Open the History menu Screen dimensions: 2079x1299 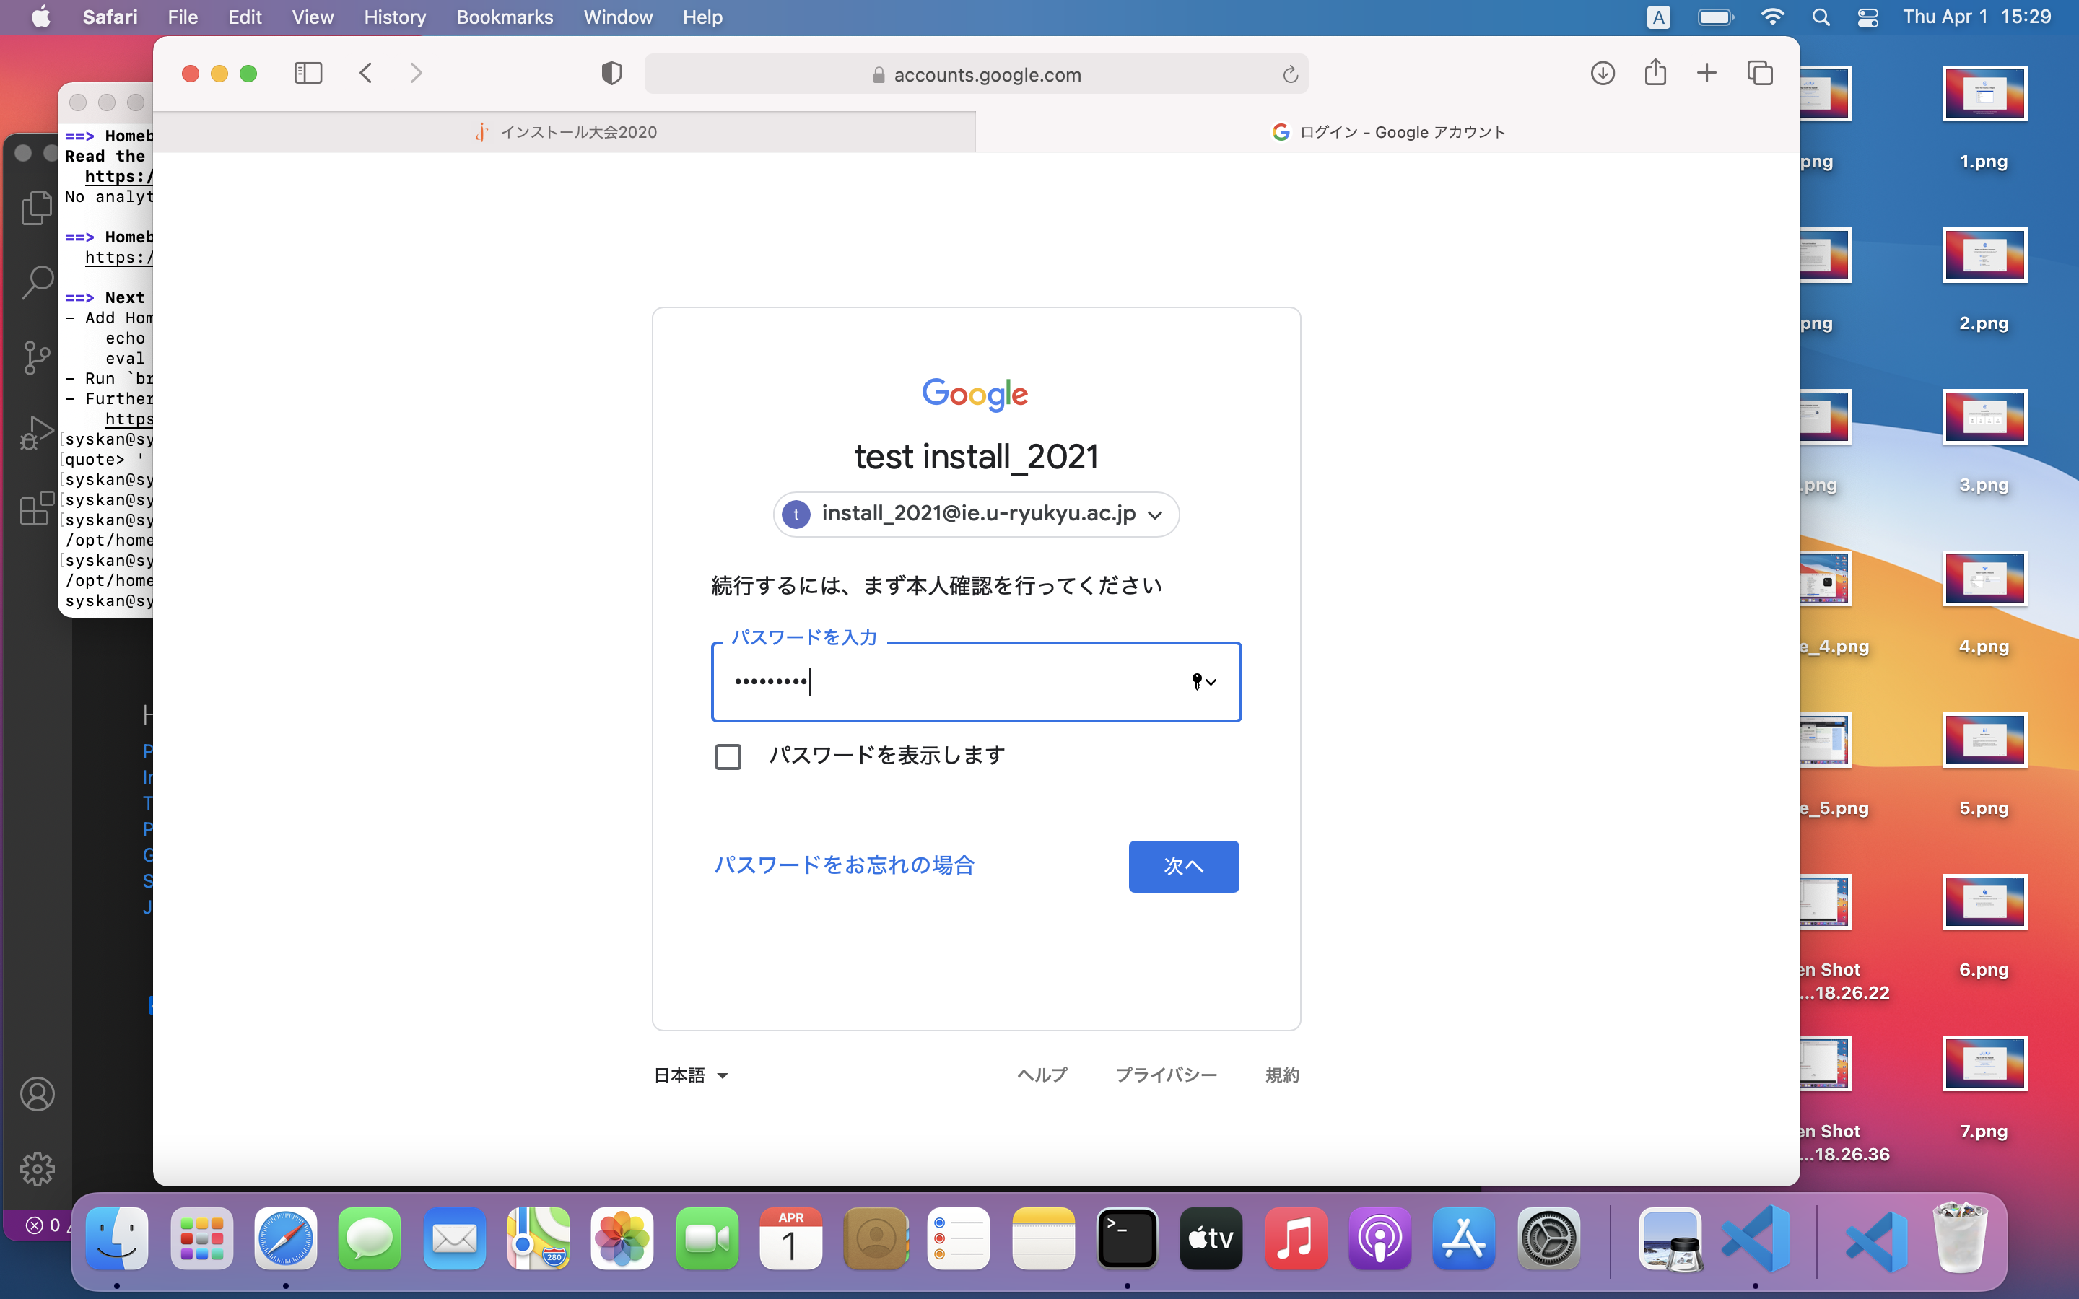click(x=394, y=17)
